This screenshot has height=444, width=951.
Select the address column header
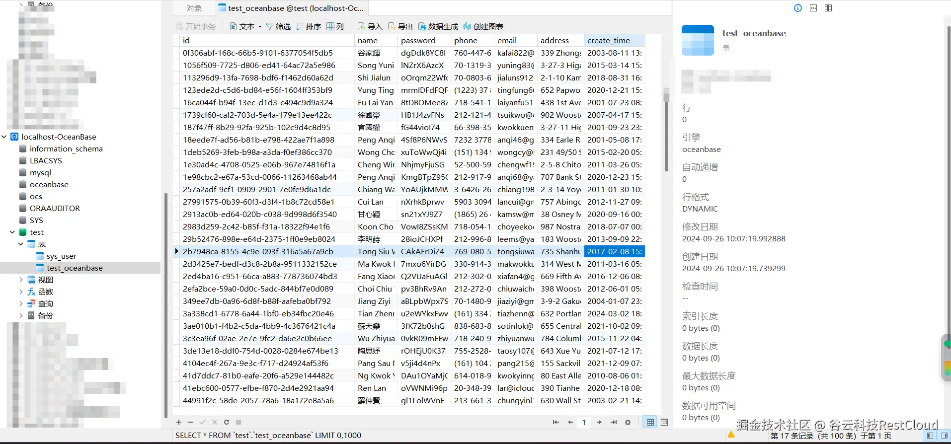click(x=560, y=40)
